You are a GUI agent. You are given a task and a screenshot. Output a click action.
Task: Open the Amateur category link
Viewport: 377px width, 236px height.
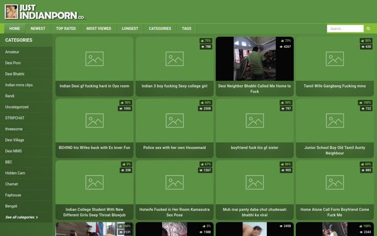(26, 52)
